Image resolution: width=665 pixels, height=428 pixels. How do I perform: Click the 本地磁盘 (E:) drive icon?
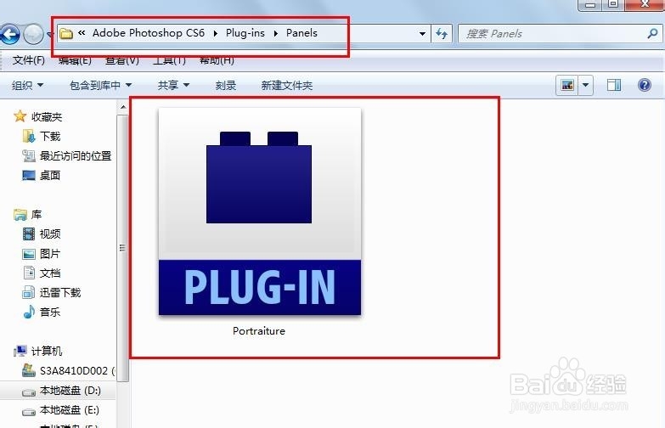(x=29, y=413)
